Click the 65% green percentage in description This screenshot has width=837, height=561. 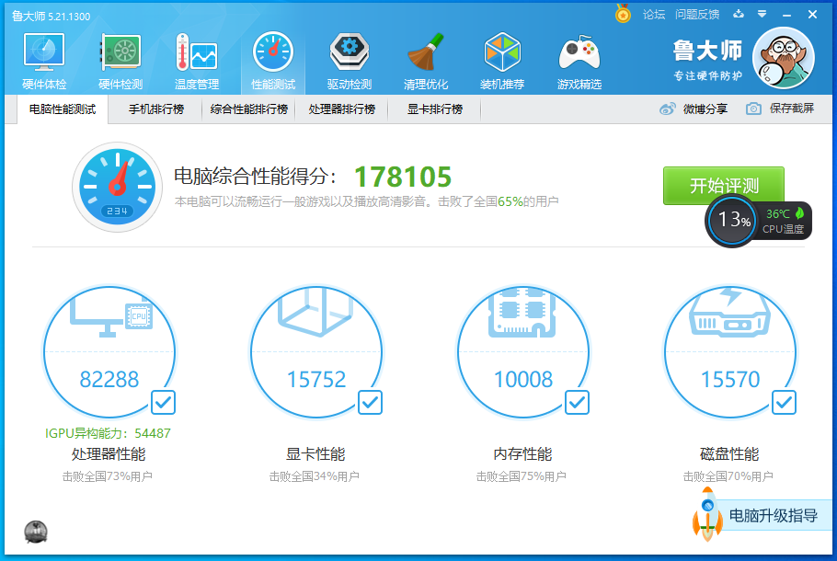point(510,201)
